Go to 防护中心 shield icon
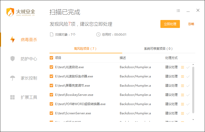 pyautogui.click(x=13, y=59)
